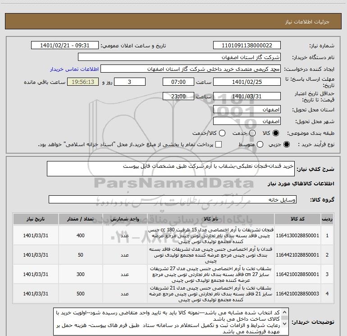
Task: Click the buyer notes scroll up arrow
Action: (285, 312)
